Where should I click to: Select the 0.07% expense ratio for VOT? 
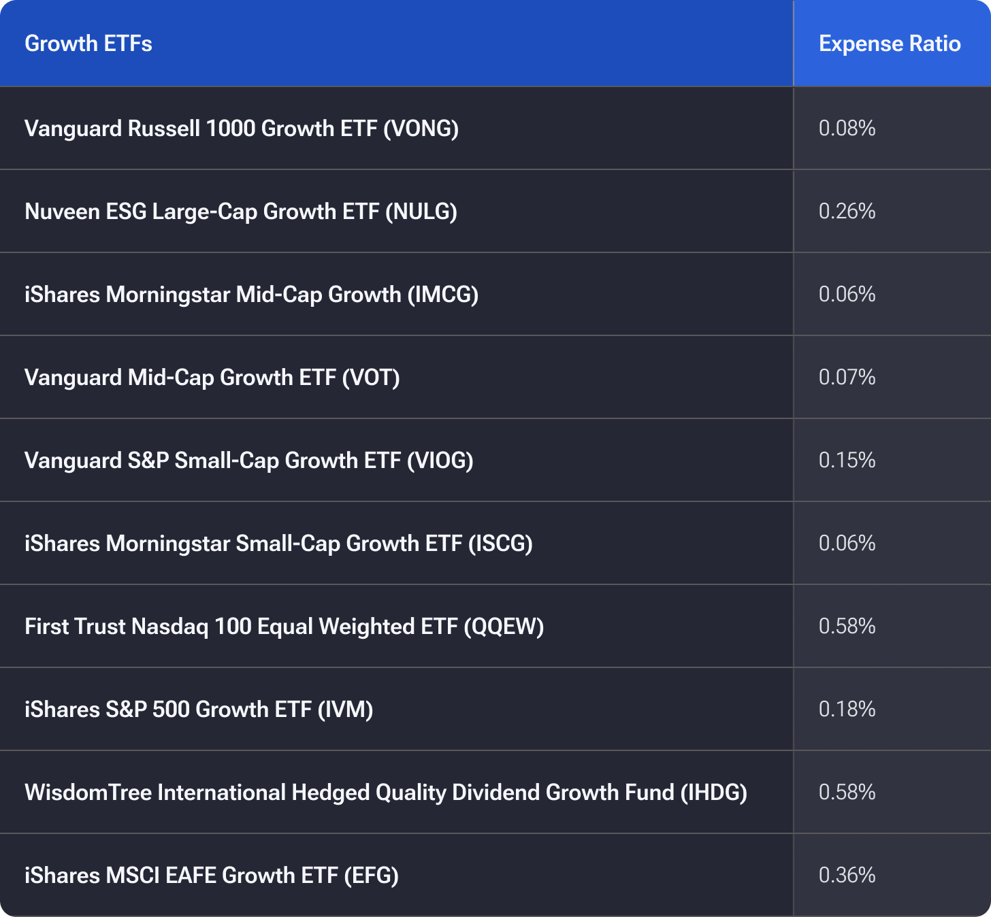tap(847, 378)
